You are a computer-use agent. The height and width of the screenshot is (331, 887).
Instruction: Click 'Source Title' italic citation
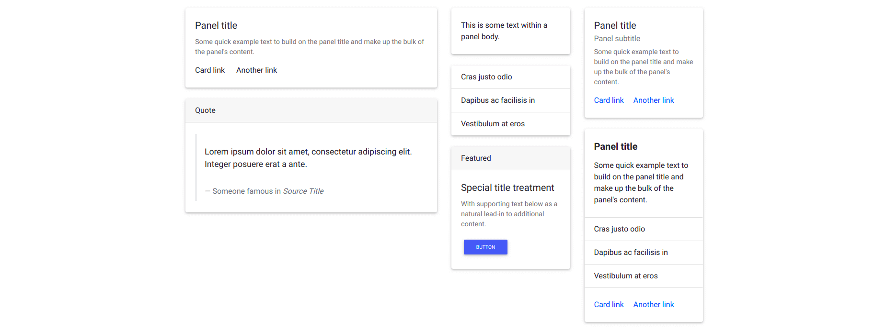pyautogui.click(x=303, y=191)
